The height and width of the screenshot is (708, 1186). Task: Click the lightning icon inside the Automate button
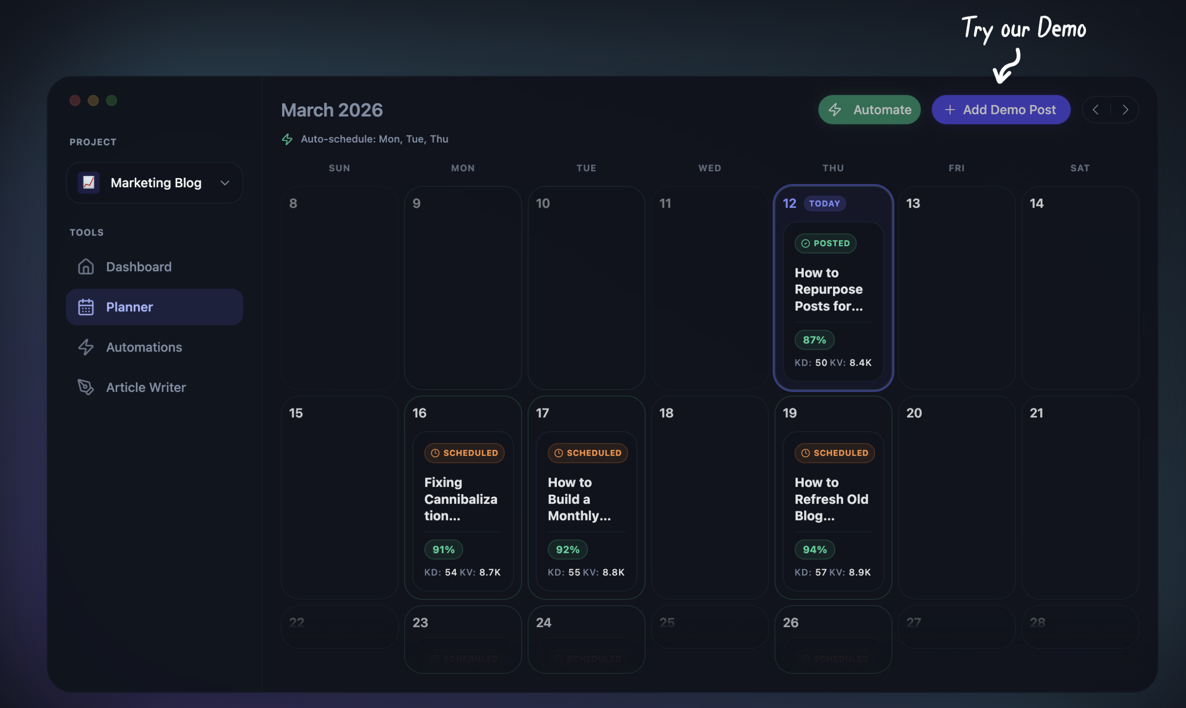coord(835,109)
